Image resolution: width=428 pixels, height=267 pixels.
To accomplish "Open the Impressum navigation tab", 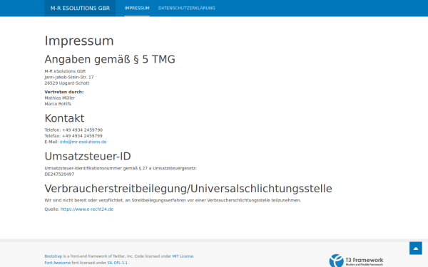I will click(x=137, y=8).
